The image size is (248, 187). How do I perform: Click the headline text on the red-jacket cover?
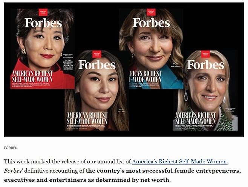coord(34,76)
